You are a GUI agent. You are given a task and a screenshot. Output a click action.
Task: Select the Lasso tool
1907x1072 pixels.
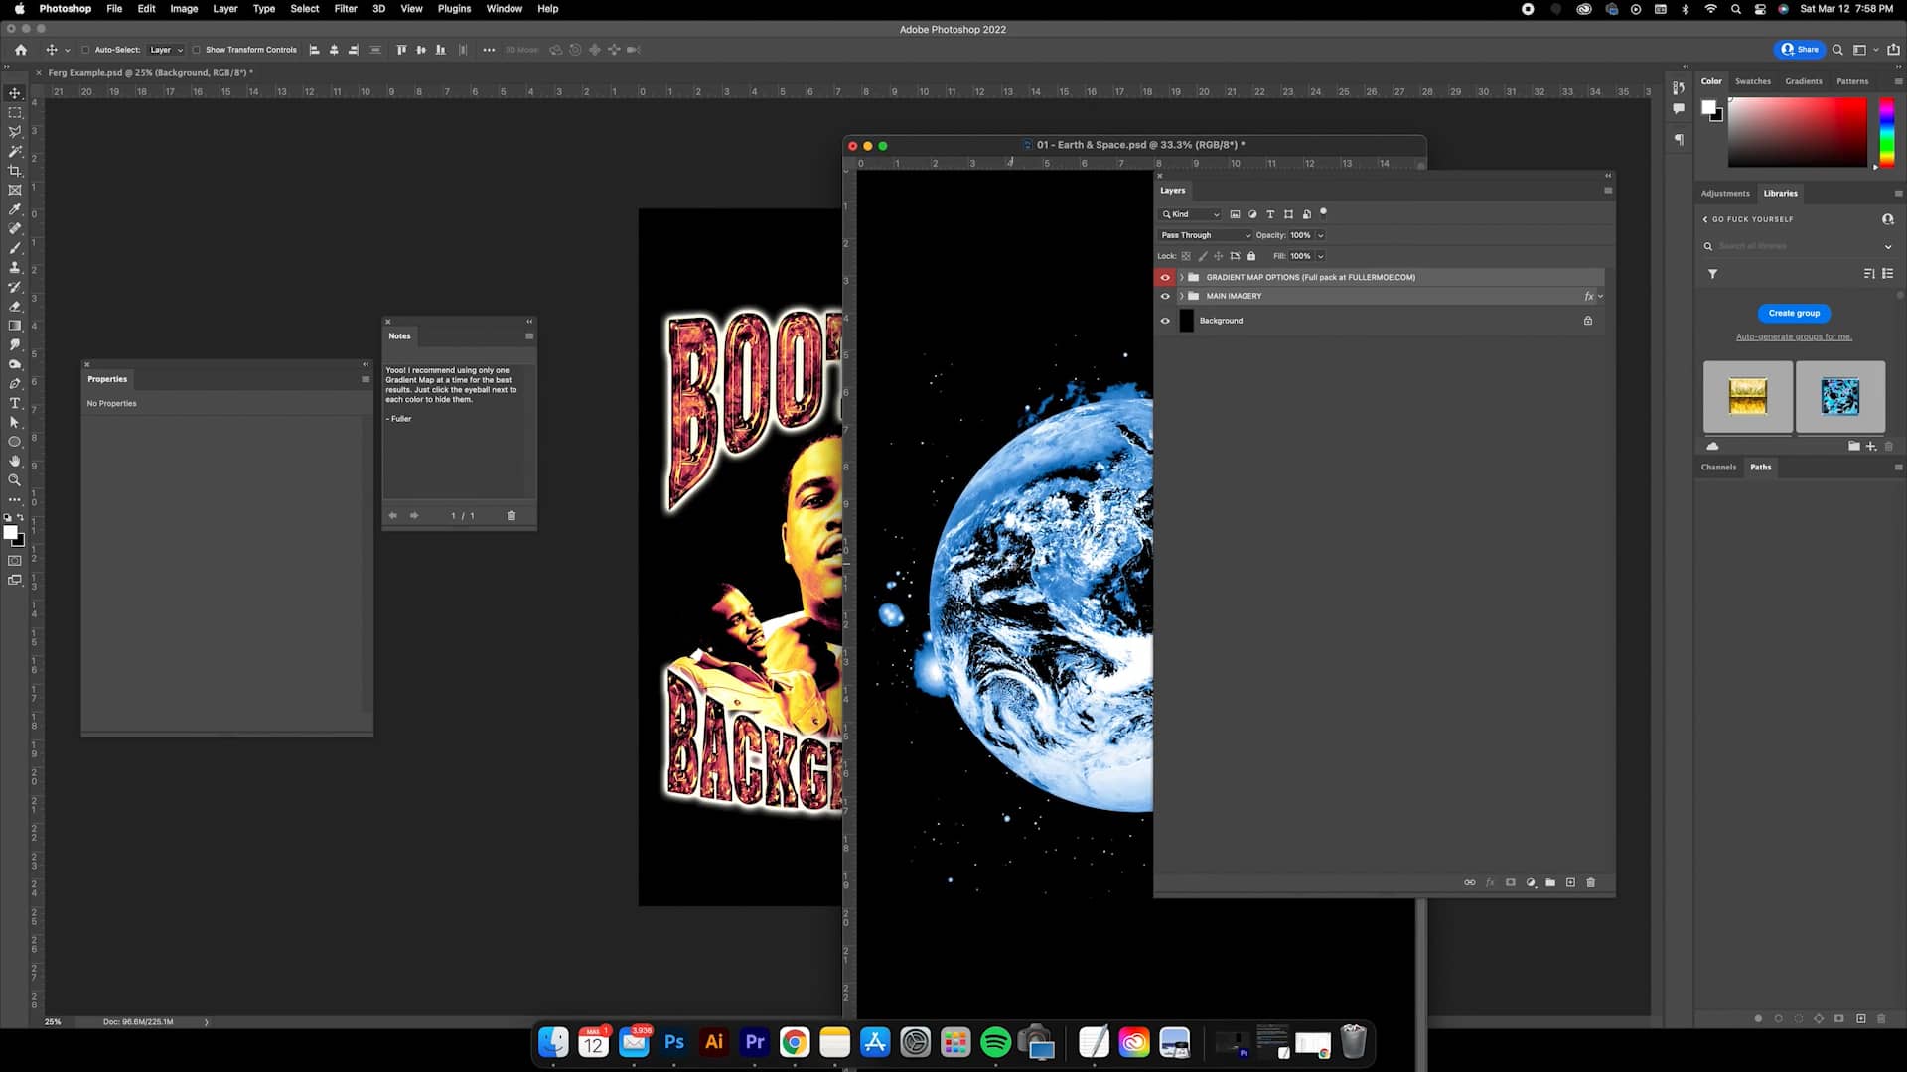click(15, 131)
